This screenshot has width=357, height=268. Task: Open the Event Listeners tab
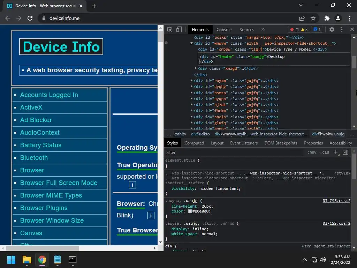[x=244, y=143]
